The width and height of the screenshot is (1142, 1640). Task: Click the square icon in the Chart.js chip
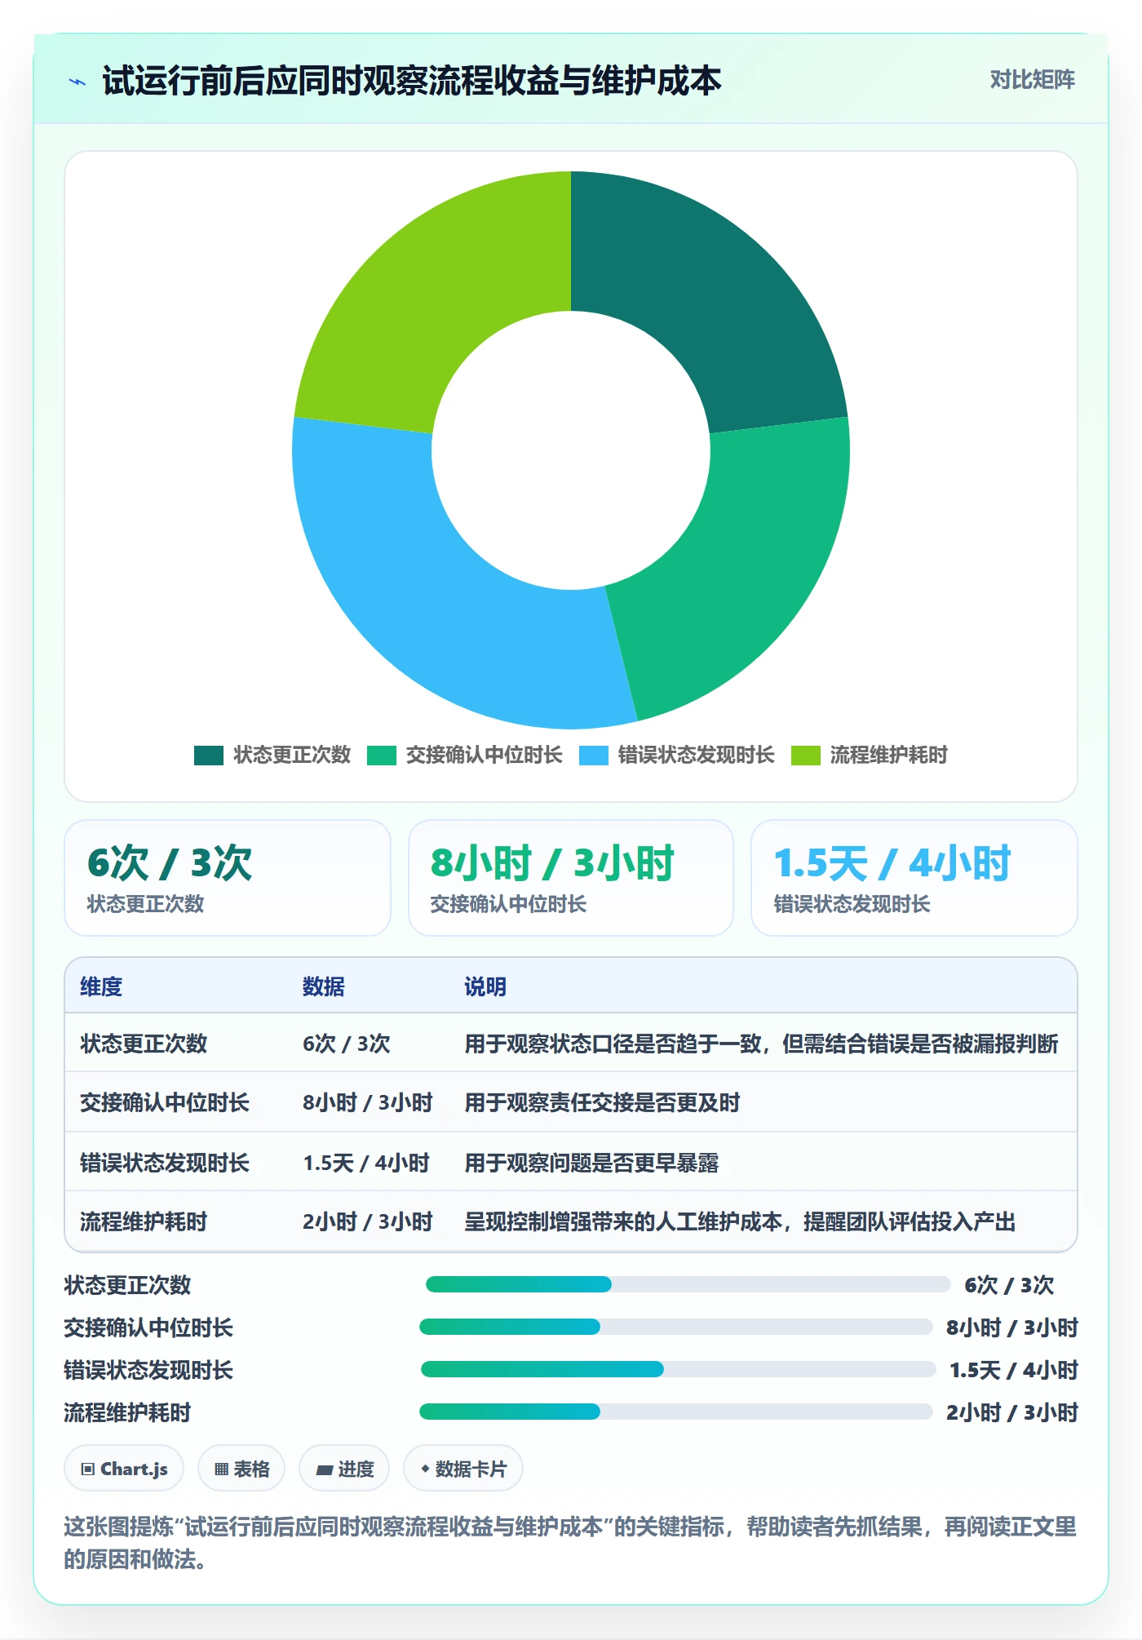tap(88, 1469)
